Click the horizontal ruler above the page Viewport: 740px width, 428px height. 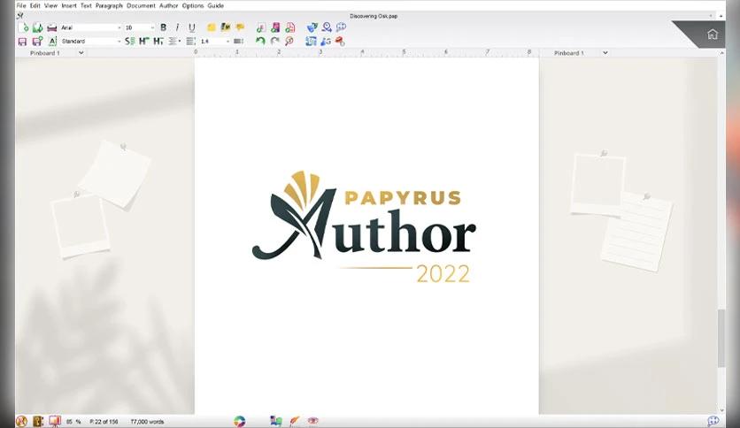point(366,53)
